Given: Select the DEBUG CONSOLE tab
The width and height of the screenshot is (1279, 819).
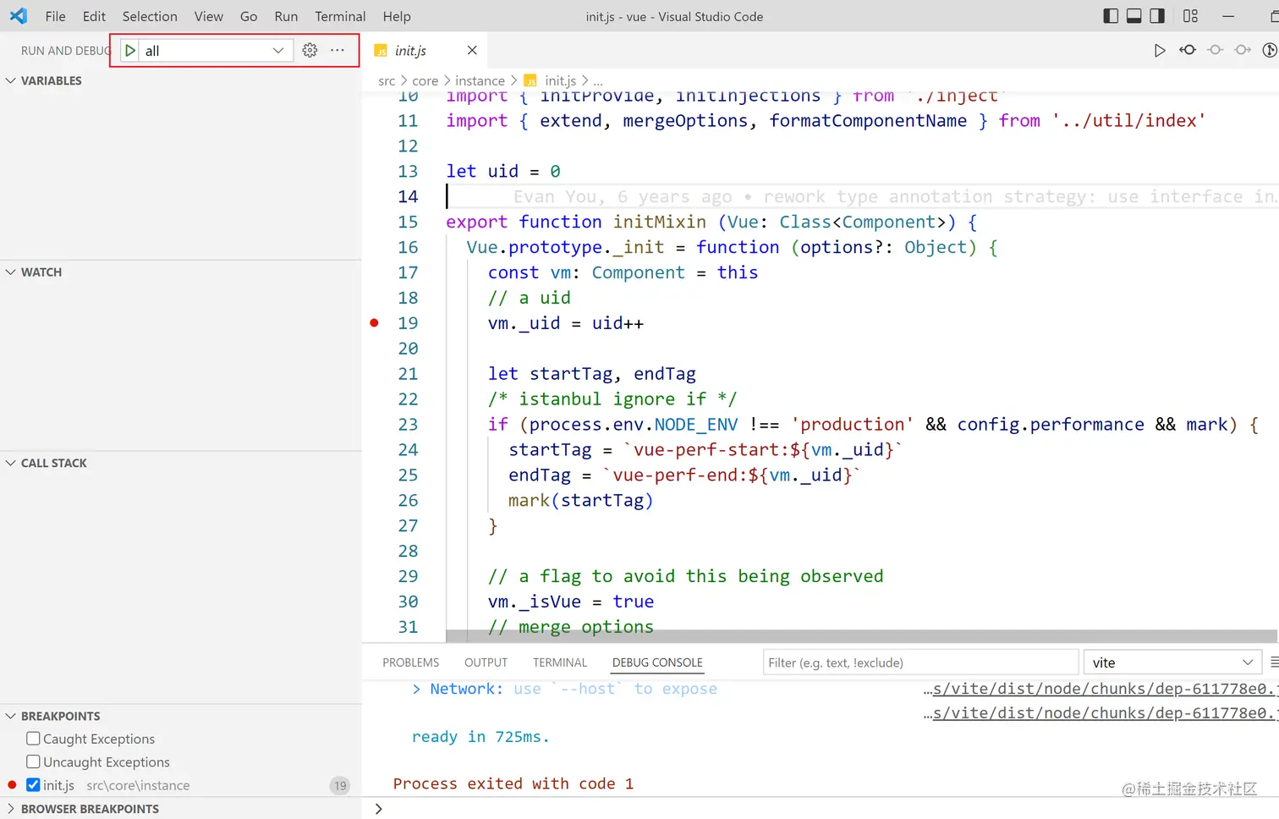Looking at the screenshot, I should [x=657, y=662].
